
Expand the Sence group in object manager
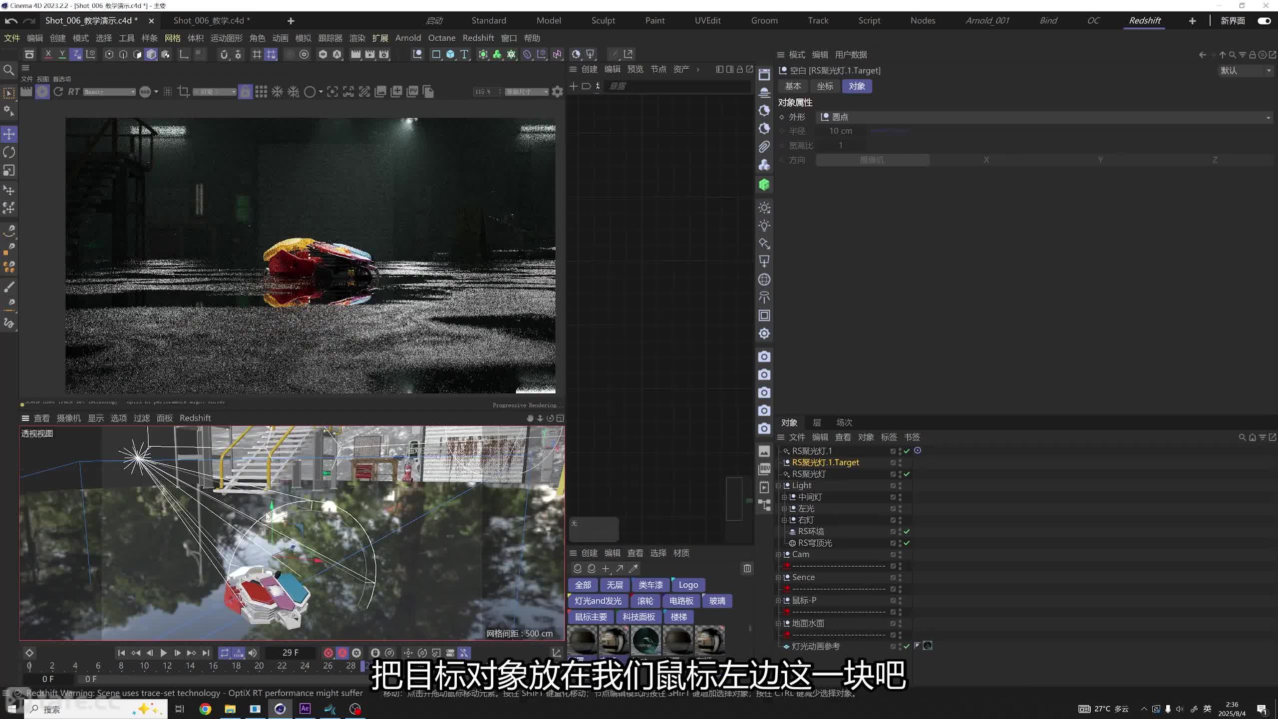click(x=779, y=578)
